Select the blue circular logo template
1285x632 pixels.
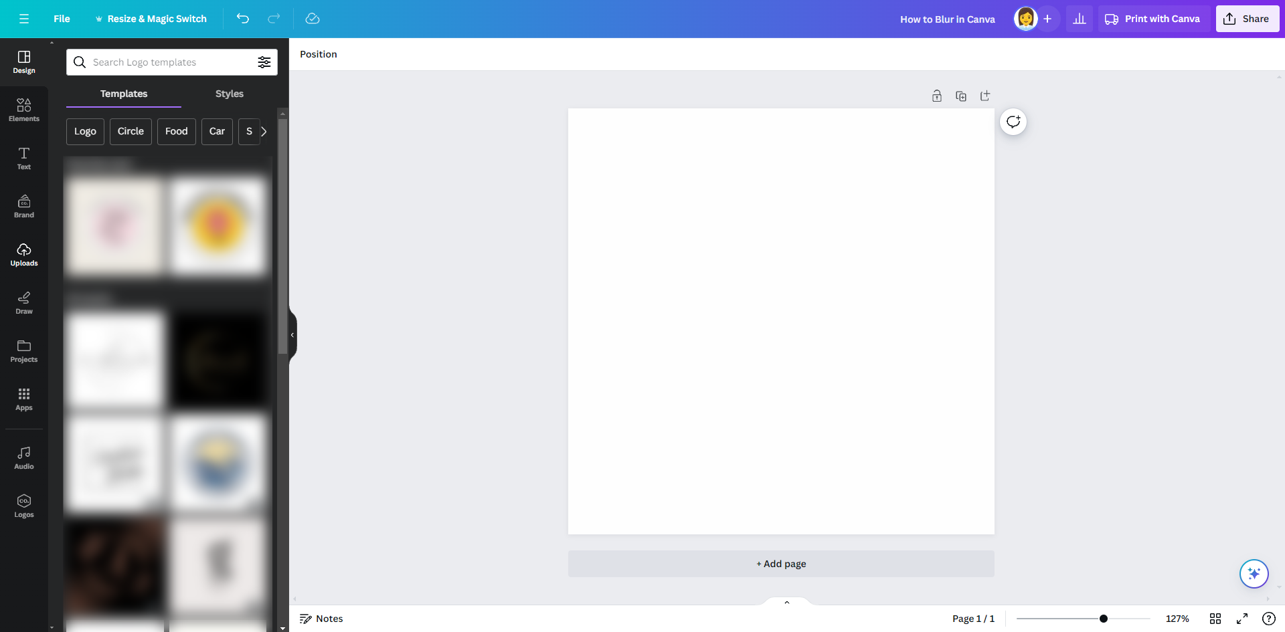click(218, 462)
